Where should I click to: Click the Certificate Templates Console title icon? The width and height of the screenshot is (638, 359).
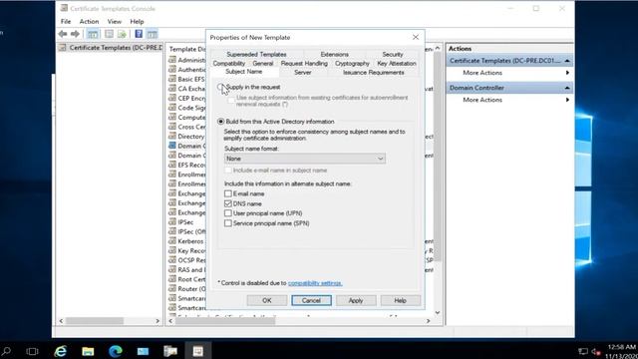64,8
